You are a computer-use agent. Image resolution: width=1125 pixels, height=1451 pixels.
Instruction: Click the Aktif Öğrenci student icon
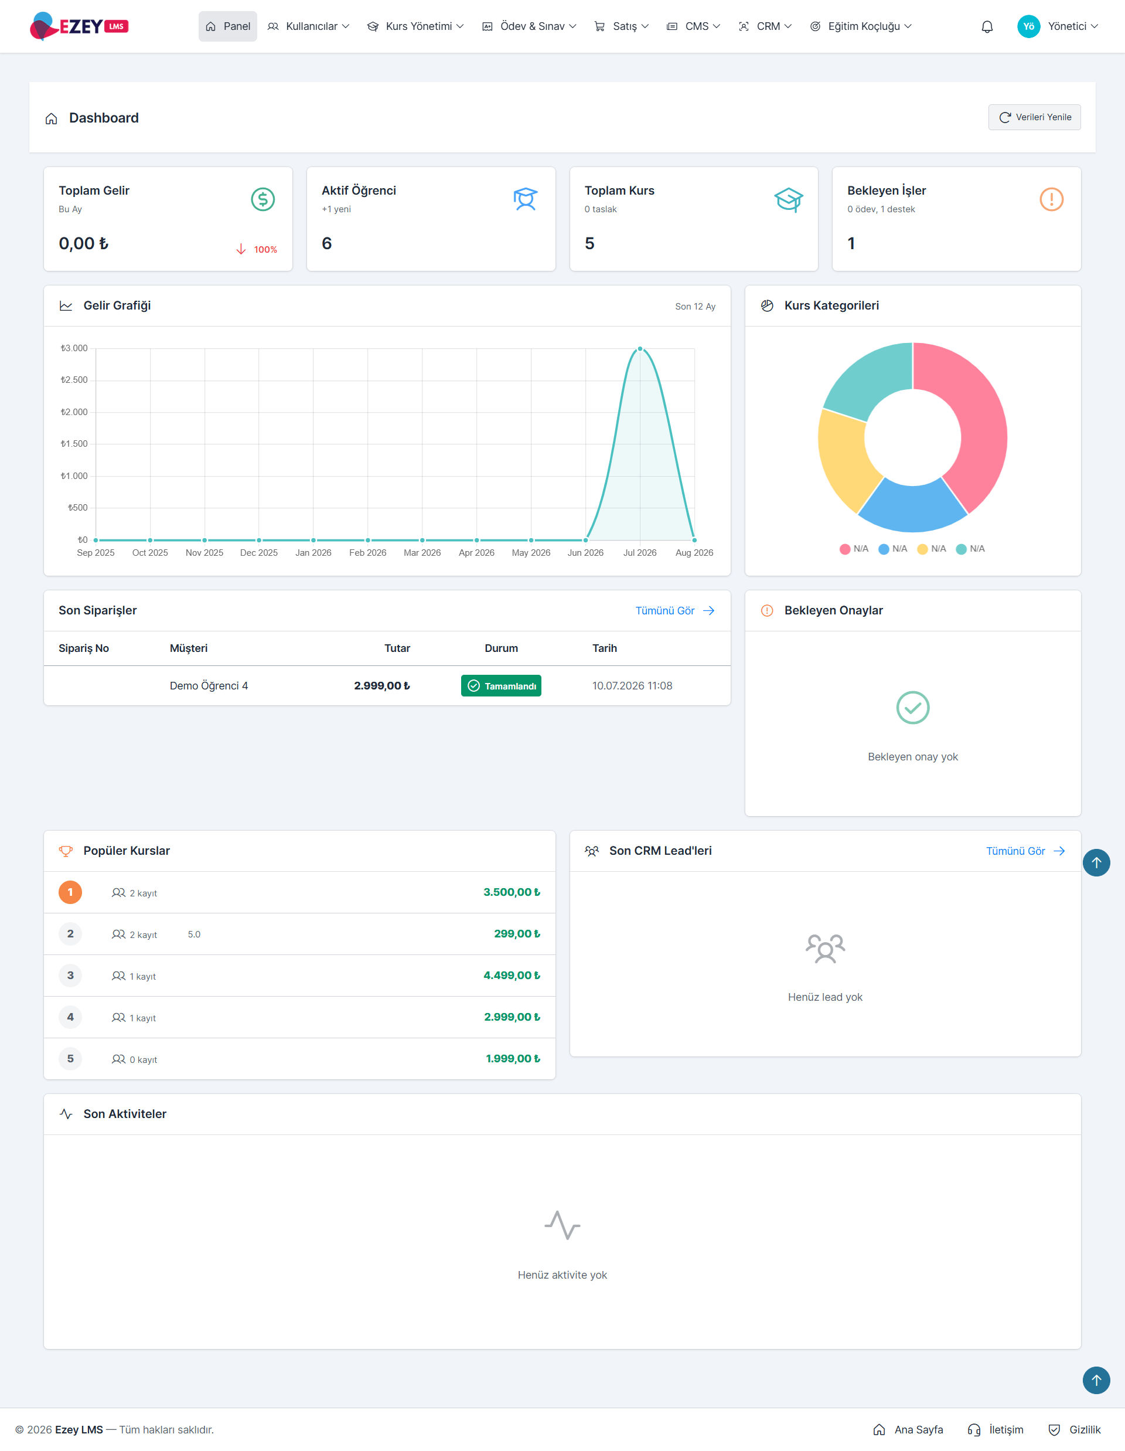click(x=526, y=199)
